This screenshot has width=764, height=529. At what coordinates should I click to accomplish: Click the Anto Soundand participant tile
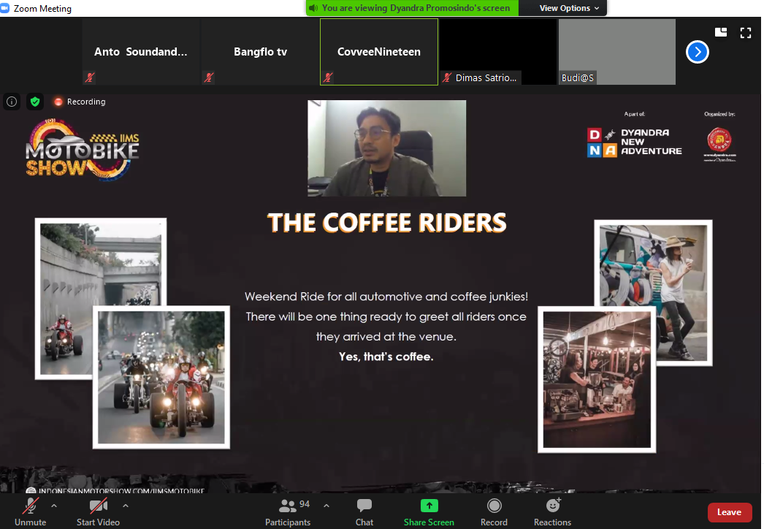tap(140, 52)
